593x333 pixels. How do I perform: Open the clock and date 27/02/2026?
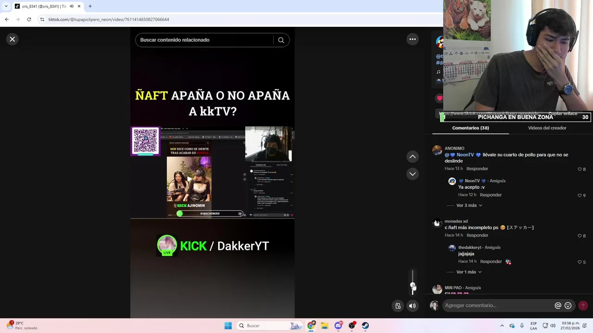click(x=570, y=326)
